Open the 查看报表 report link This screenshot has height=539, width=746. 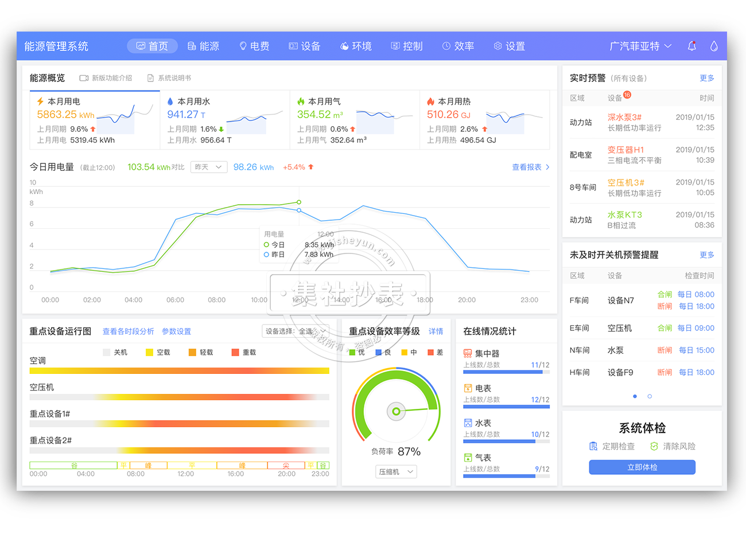pyautogui.click(x=526, y=167)
